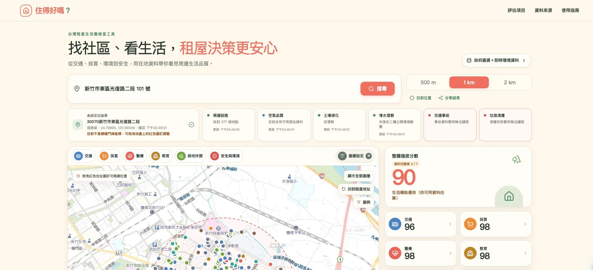Click the brown education icon chip
This screenshot has width=593, height=270.
click(x=156, y=156)
